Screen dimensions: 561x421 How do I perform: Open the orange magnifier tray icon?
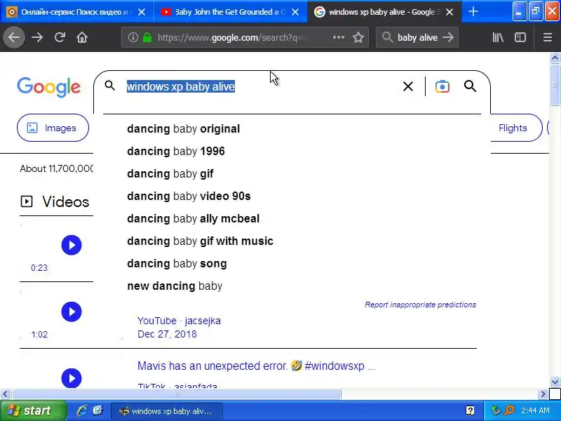[509, 410]
